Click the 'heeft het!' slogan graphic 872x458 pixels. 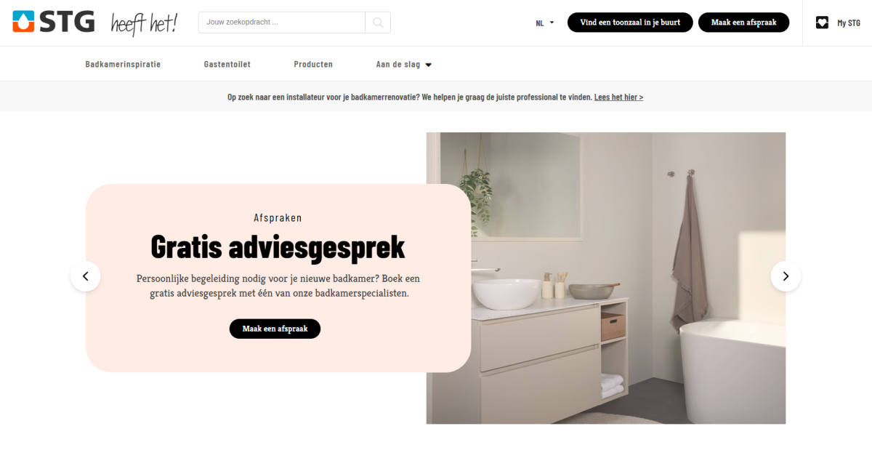tap(144, 23)
